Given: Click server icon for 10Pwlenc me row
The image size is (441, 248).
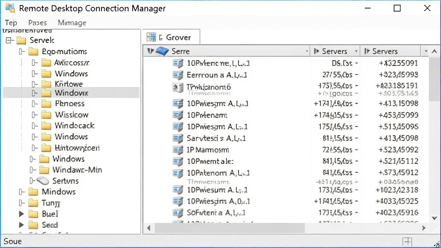Looking at the screenshot, I should (178, 63).
